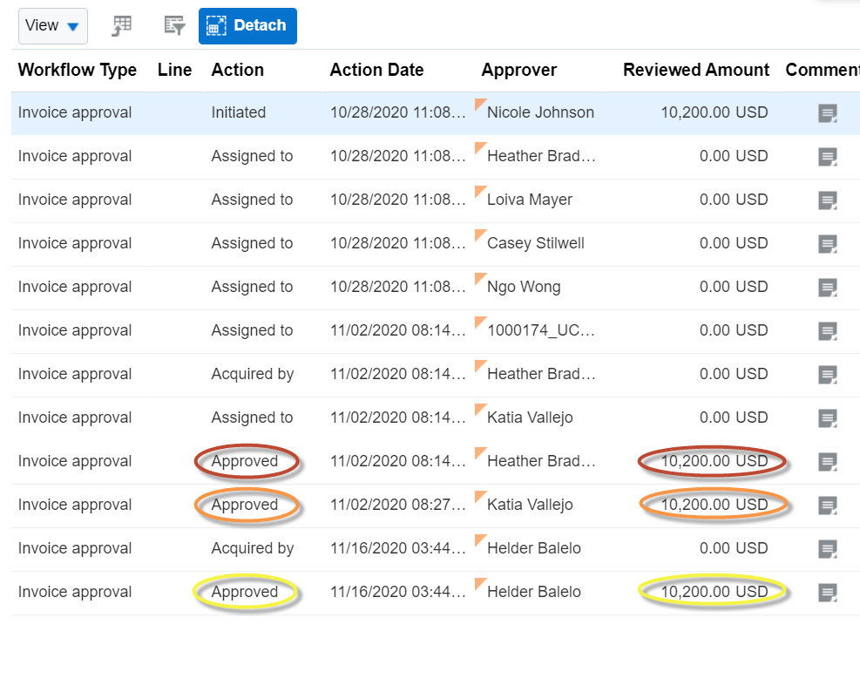
Task: Click approver name Nicole Johnson
Action: pyautogui.click(x=540, y=112)
